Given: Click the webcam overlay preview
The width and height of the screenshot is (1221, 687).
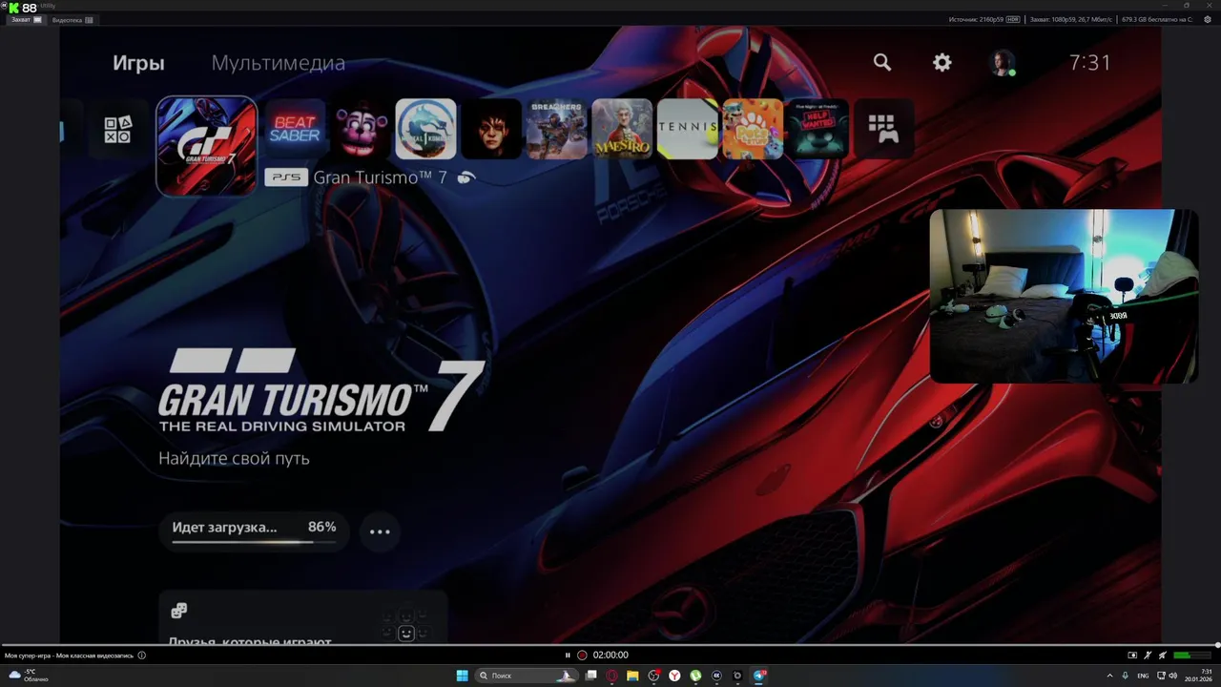Looking at the screenshot, I should pos(1064,297).
